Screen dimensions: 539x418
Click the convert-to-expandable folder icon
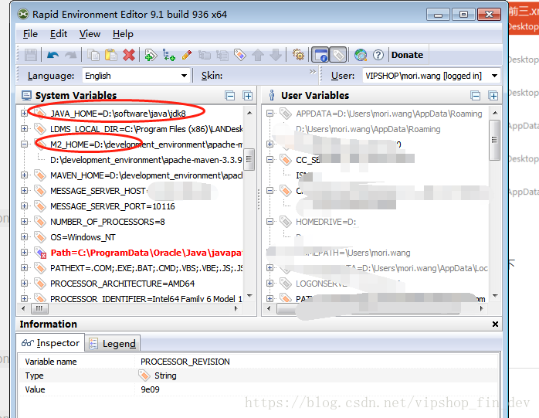click(x=205, y=55)
